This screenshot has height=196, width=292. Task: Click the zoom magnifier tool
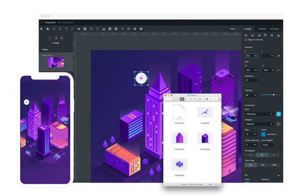click(54, 29)
